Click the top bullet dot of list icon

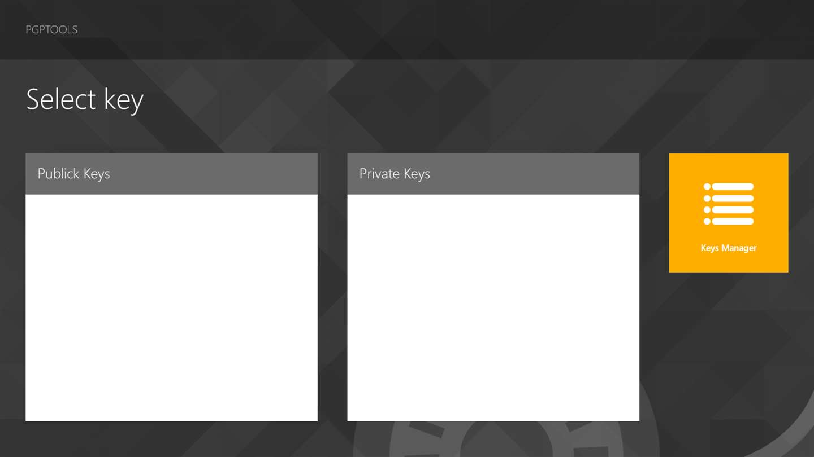click(707, 187)
